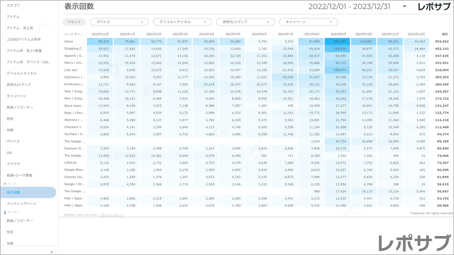Click the レポサブ logo in the header

[x=434, y=7]
